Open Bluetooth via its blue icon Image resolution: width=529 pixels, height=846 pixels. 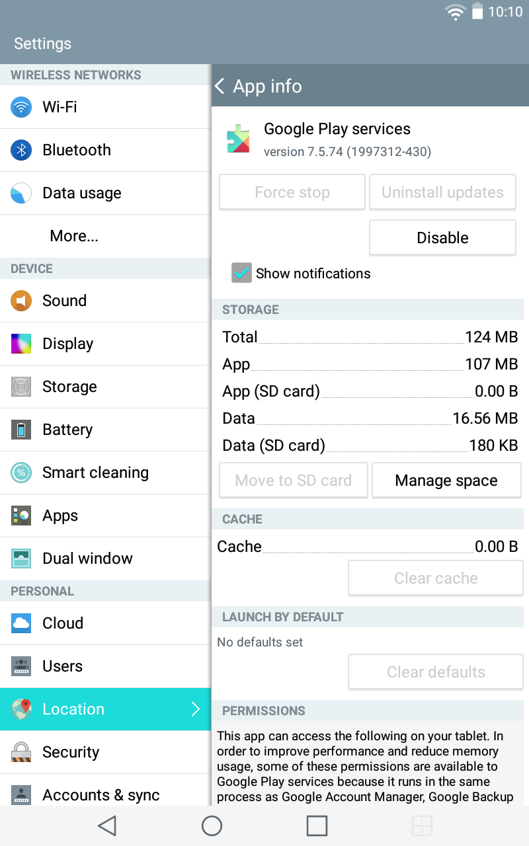tap(21, 150)
